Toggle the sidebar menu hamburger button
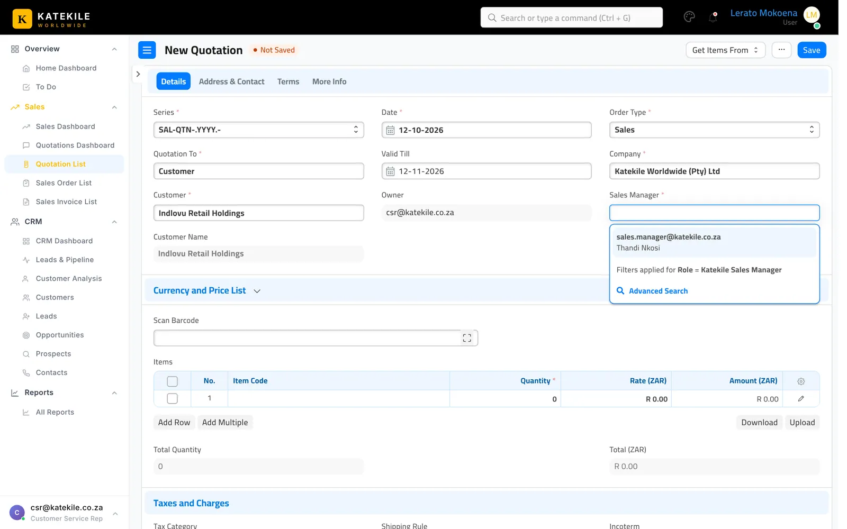The image size is (847, 529). point(147,50)
